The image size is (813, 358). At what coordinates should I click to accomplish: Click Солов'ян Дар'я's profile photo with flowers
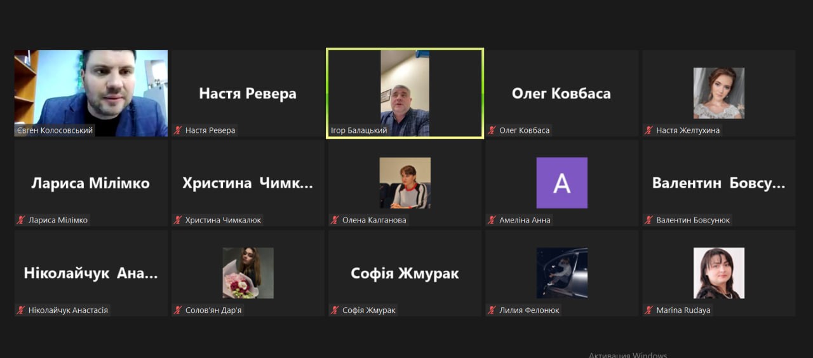pyautogui.click(x=248, y=273)
